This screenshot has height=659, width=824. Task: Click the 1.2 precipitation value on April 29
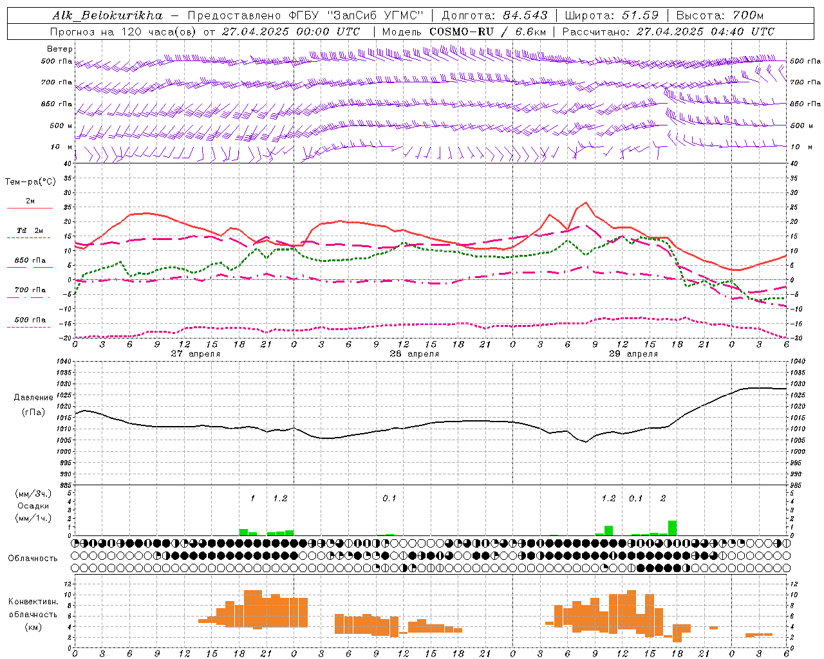point(608,499)
